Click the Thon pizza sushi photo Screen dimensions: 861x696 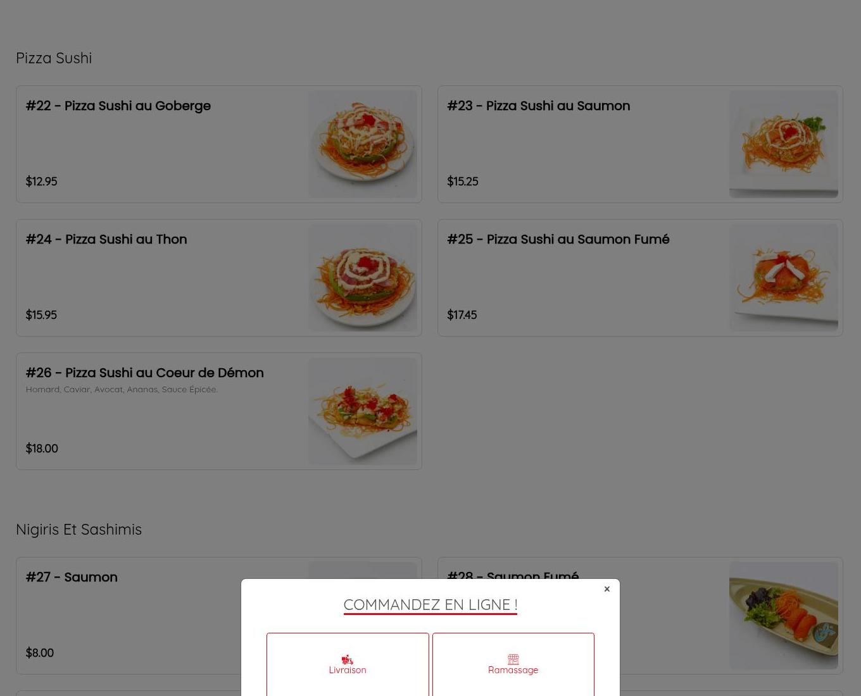point(362,278)
